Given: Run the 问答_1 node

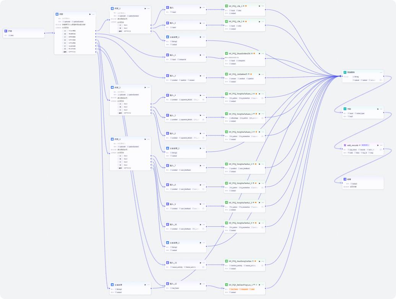Looking at the screenshot, I should [x=145, y=8].
